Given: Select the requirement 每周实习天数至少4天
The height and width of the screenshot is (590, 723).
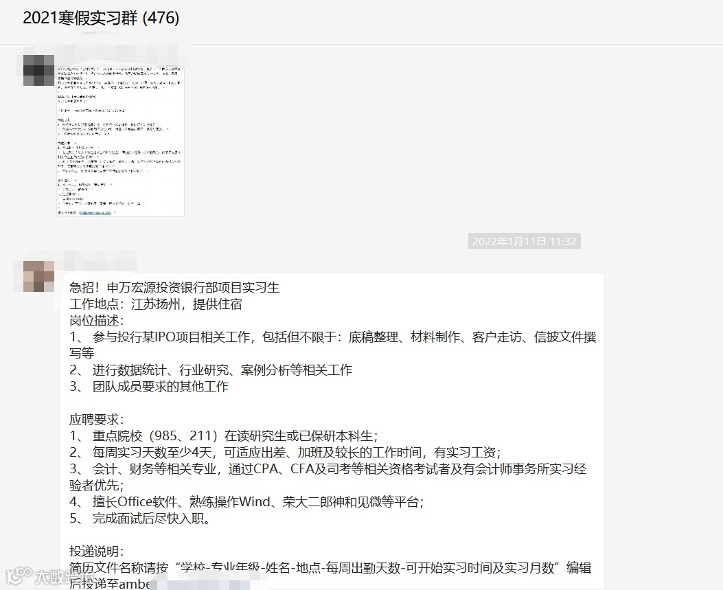Looking at the screenshot, I should point(285,453).
